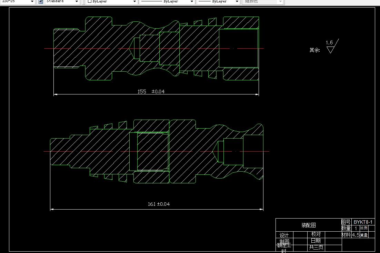Viewport: 380px width, 253px height.
Task: Select the 重量 label in title block
Action: coord(364,235)
